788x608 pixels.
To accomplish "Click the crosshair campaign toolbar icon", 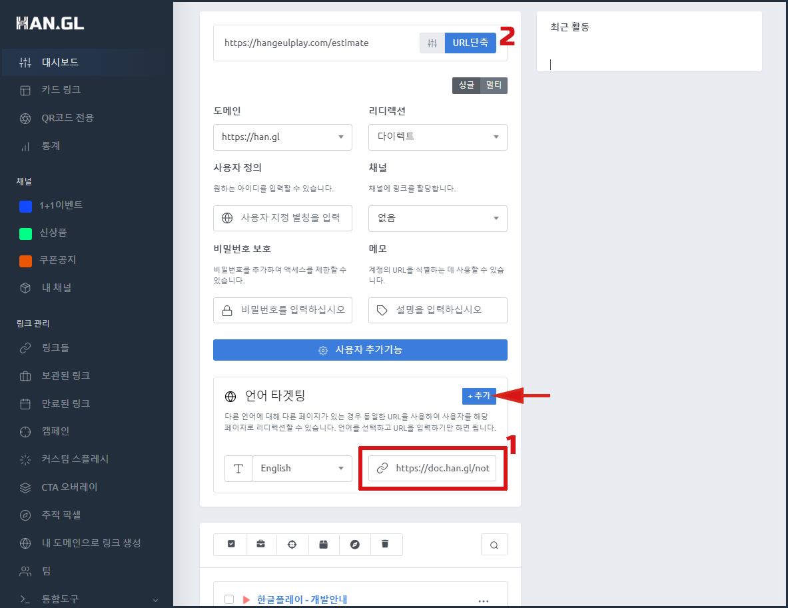I will [292, 544].
